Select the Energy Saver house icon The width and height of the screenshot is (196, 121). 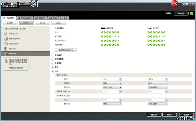(6, 34)
